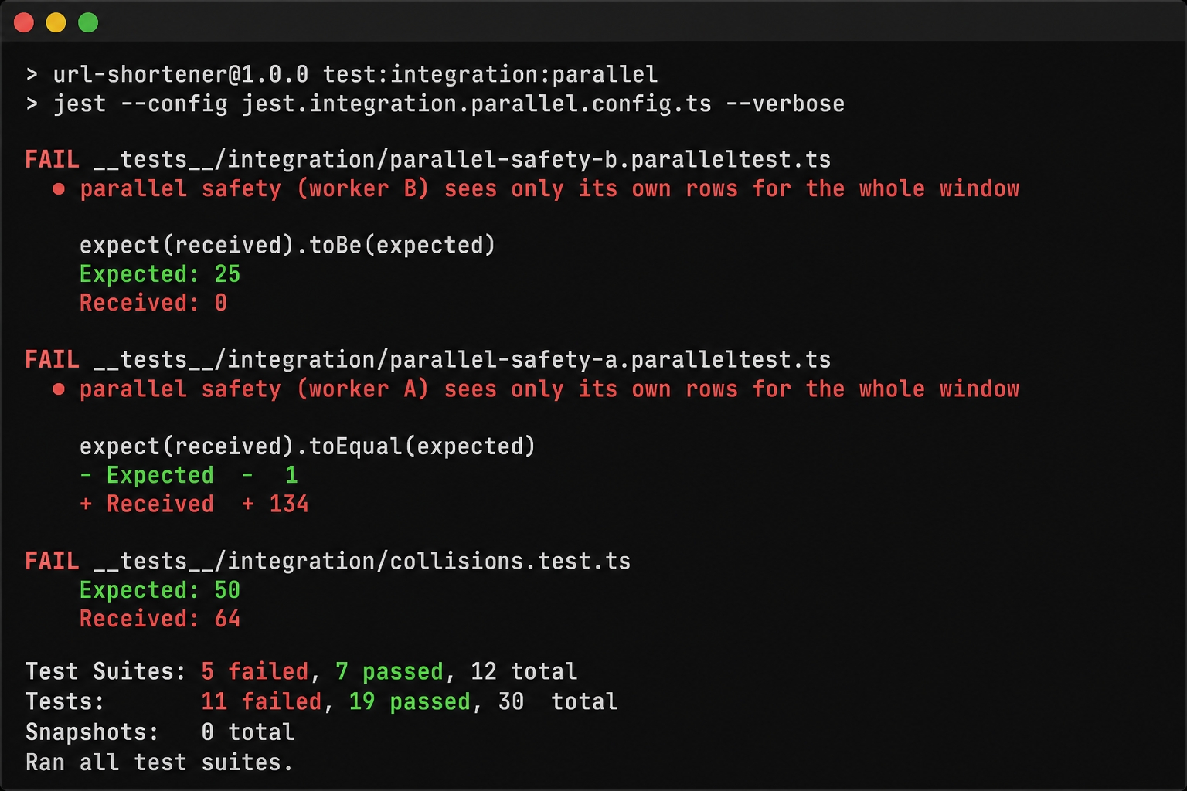Click the red bullet before worker B test
Viewport: 1187px width, 791px height.
59,188
